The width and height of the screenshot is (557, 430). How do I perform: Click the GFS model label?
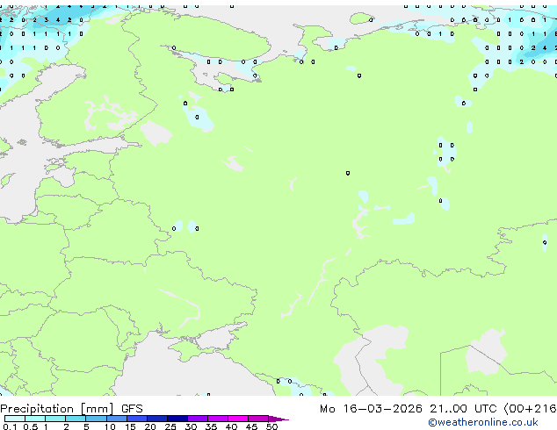pos(132,409)
